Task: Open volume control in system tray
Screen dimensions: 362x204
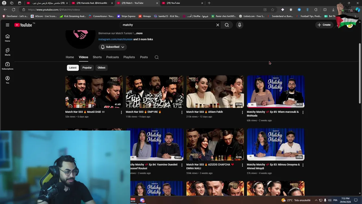Action: click(330, 200)
